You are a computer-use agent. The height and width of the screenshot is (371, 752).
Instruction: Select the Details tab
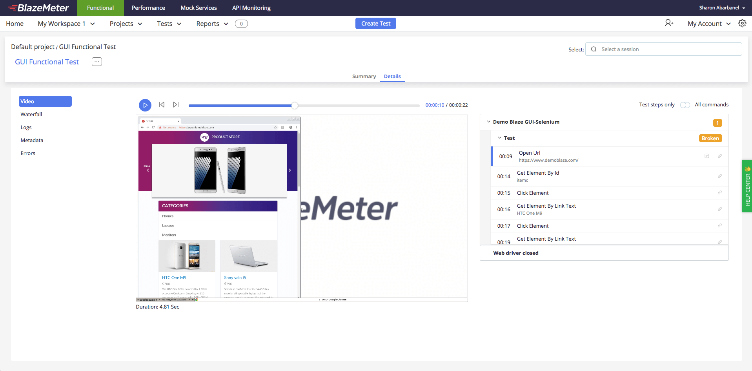392,76
